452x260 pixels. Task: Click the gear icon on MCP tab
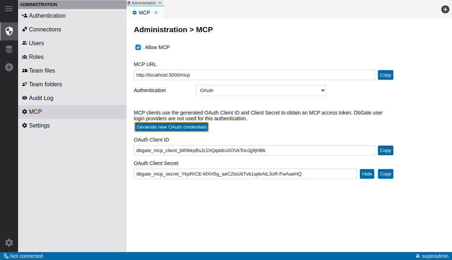click(135, 13)
